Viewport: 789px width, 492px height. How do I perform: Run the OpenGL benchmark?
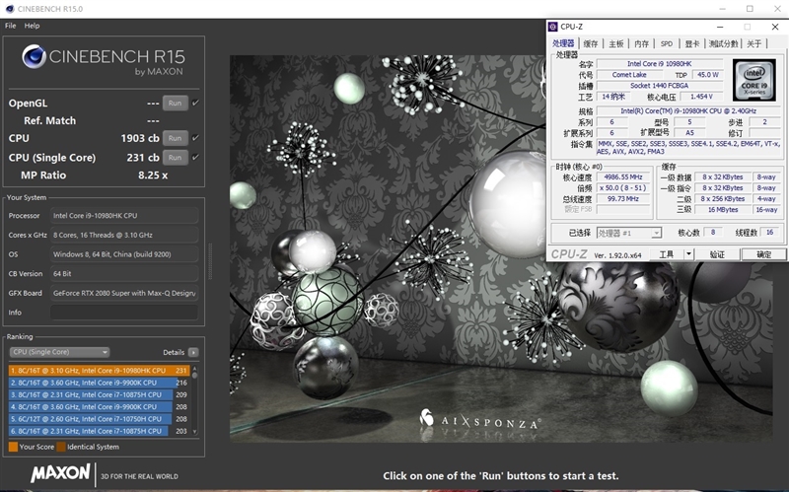click(176, 104)
